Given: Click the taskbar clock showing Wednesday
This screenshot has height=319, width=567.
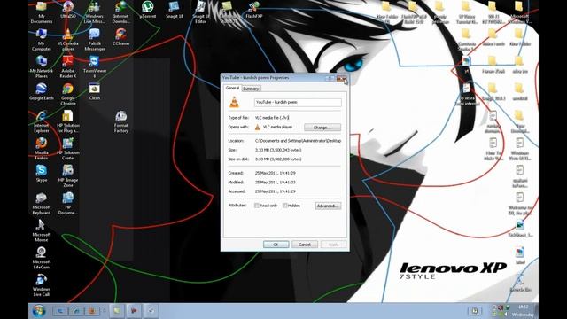Looking at the screenshot, I should [523, 311].
